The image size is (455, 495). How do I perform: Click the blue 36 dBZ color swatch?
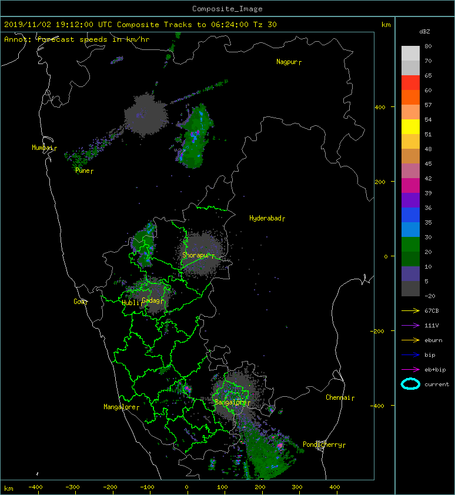[x=410, y=215]
